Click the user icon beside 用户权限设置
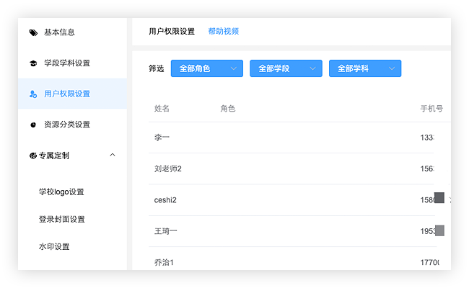 33,94
